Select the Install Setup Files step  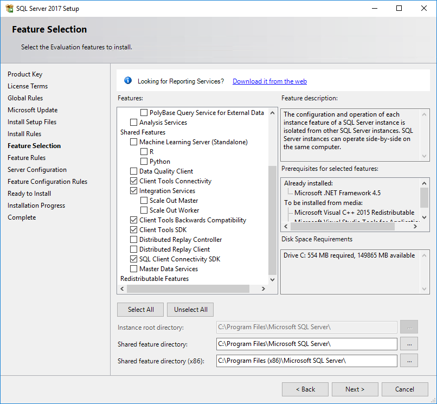point(32,122)
